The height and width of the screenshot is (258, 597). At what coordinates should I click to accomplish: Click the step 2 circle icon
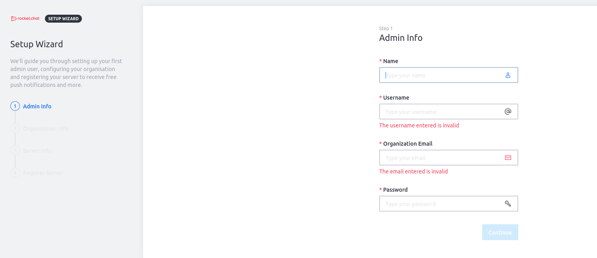[15, 129]
